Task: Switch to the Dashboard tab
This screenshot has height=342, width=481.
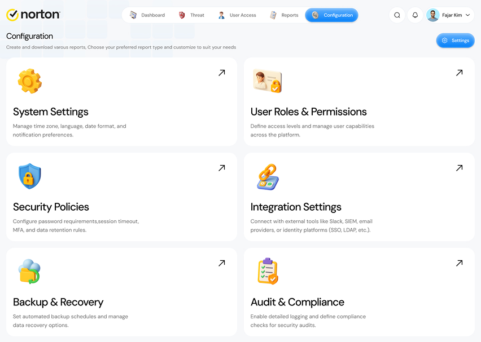Action: tap(147, 15)
